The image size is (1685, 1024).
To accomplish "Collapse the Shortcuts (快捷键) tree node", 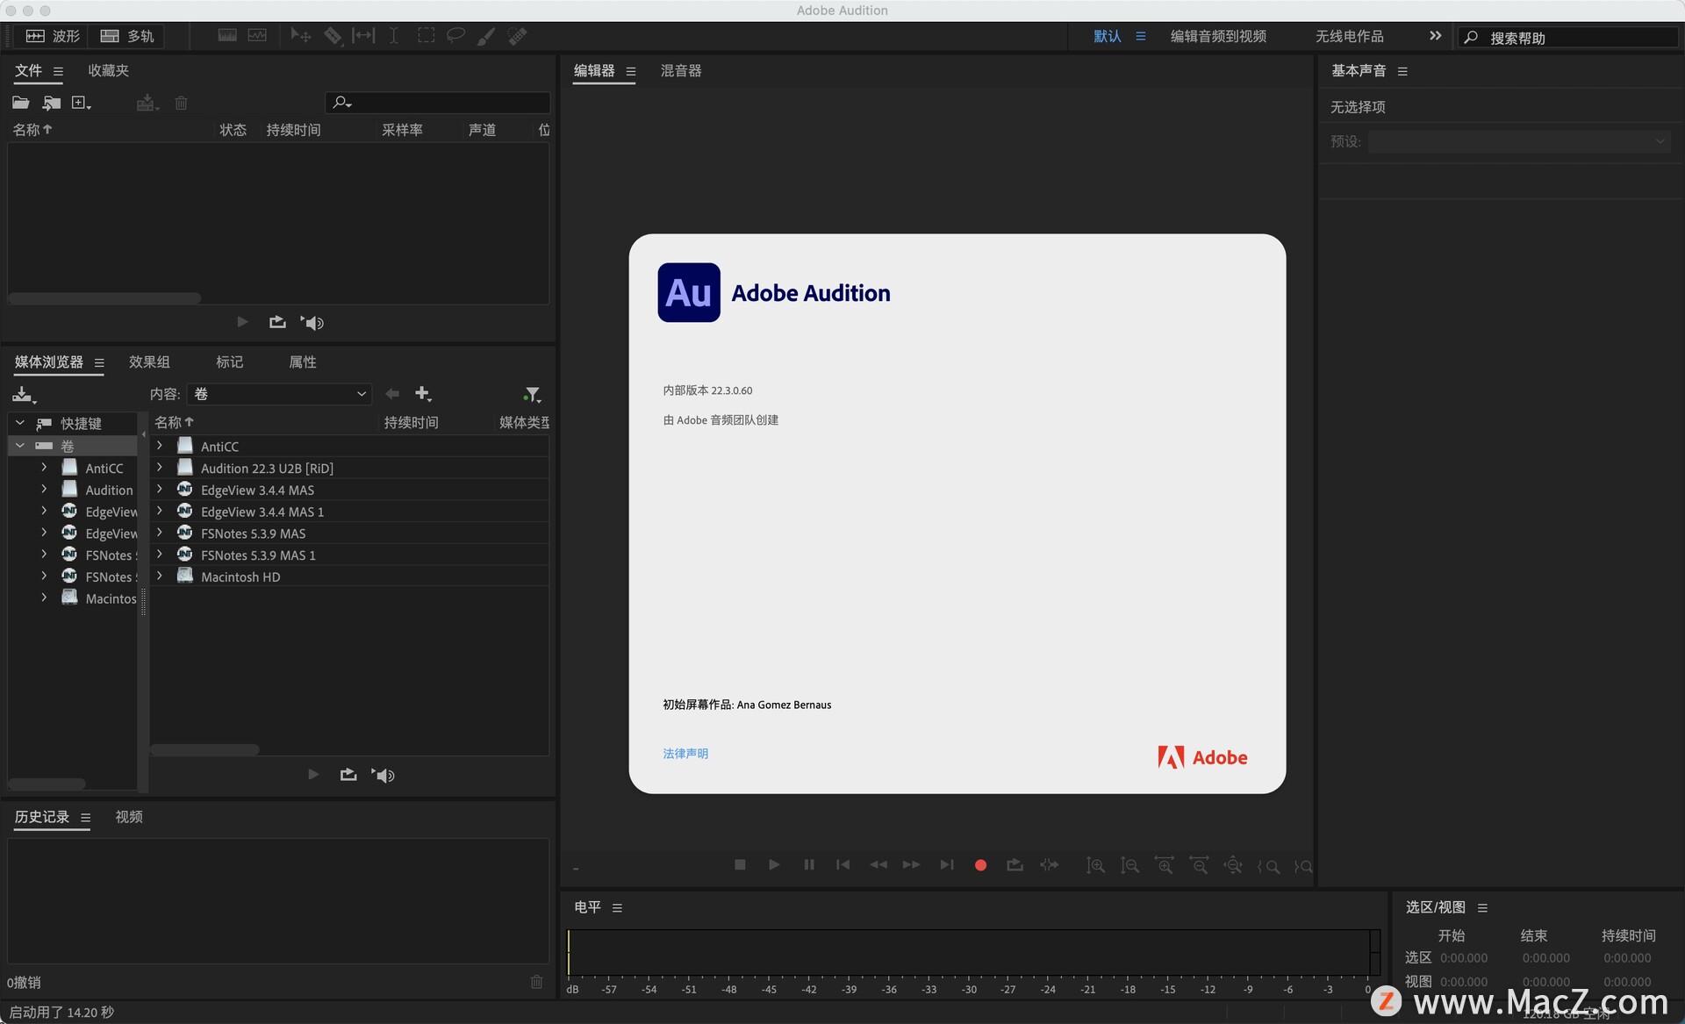I will coord(20,423).
